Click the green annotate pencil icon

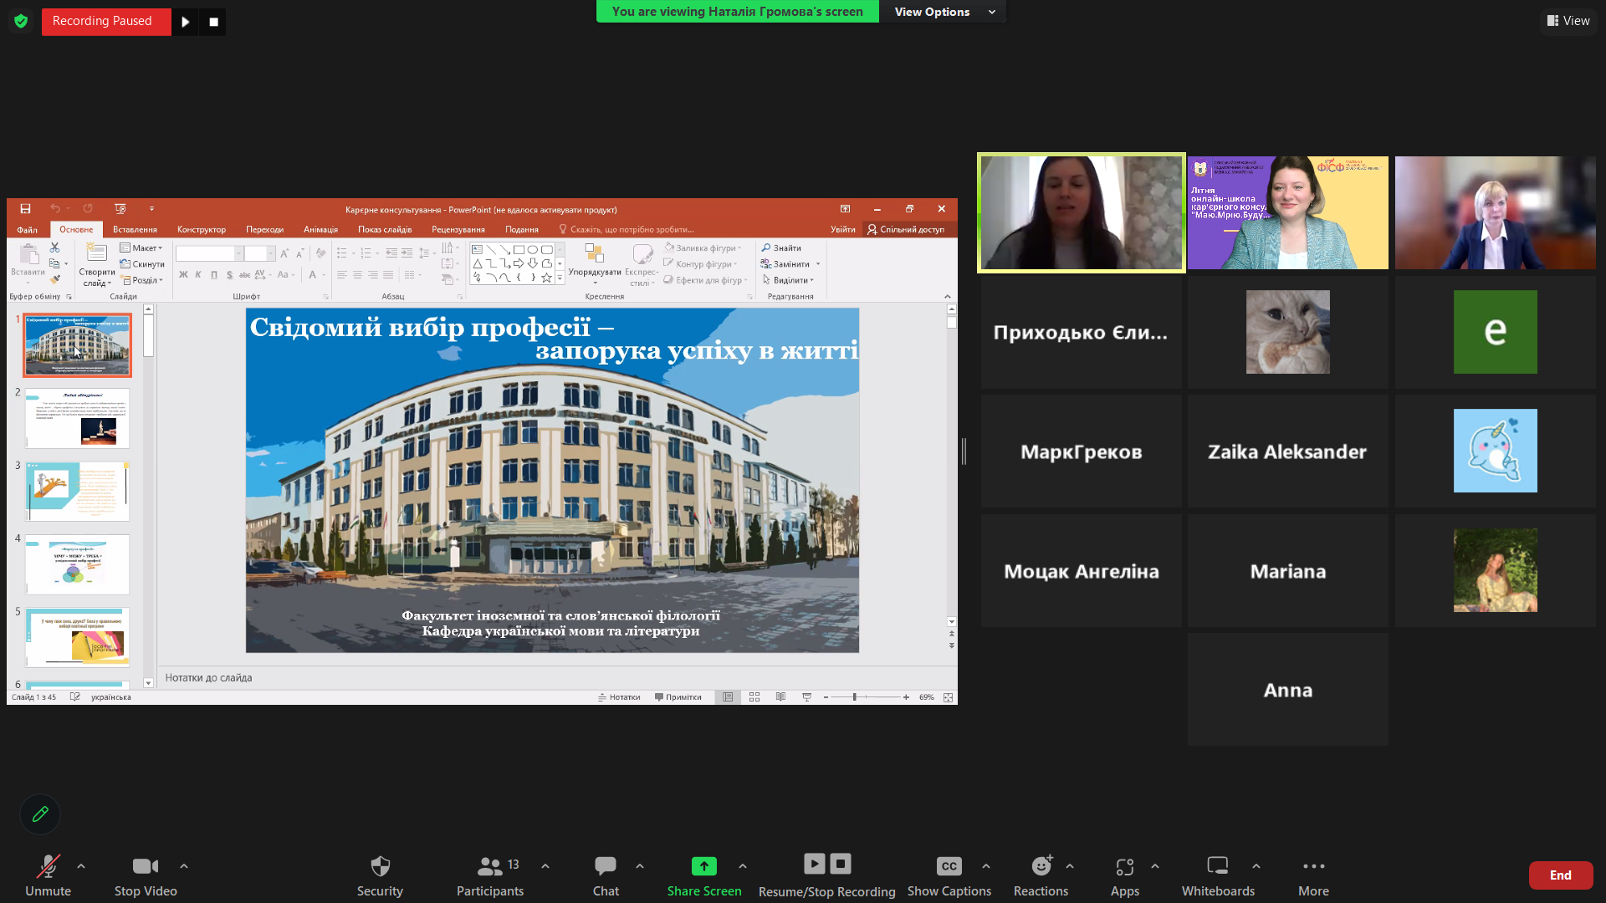pyautogui.click(x=40, y=814)
